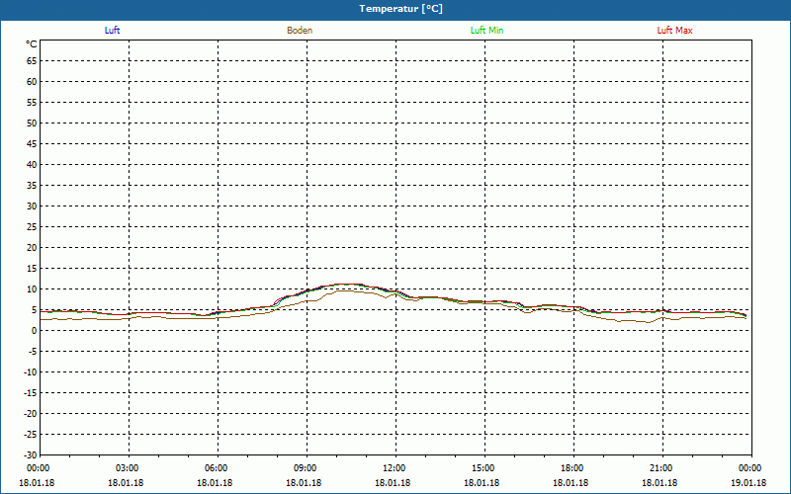Click the 55 value on the y-axis
This screenshot has height=494, width=791.
coord(32,103)
